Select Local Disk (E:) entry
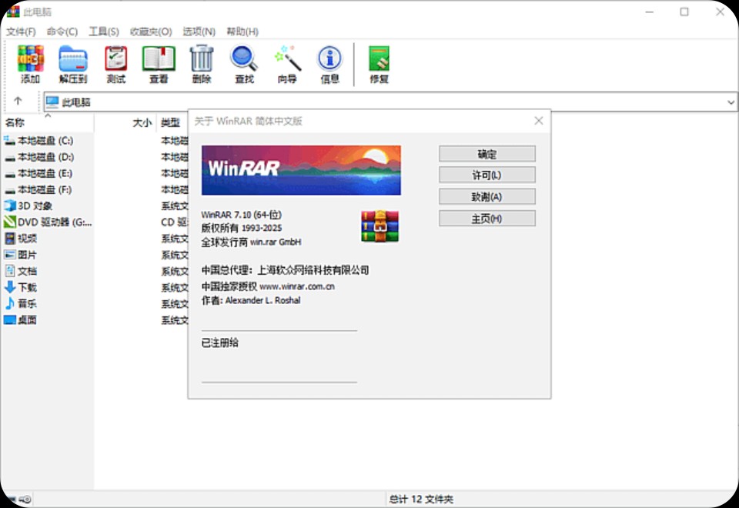The width and height of the screenshot is (739, 508). click(38, 173)
